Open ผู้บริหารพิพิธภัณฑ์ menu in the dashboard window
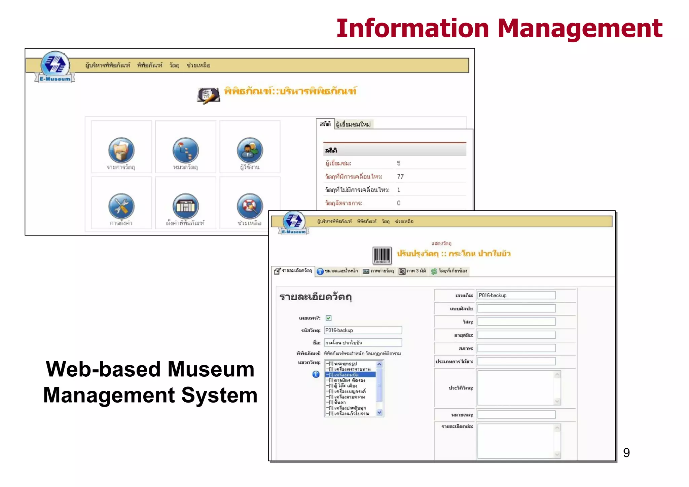Screen dimensions: 689x487 108,65
